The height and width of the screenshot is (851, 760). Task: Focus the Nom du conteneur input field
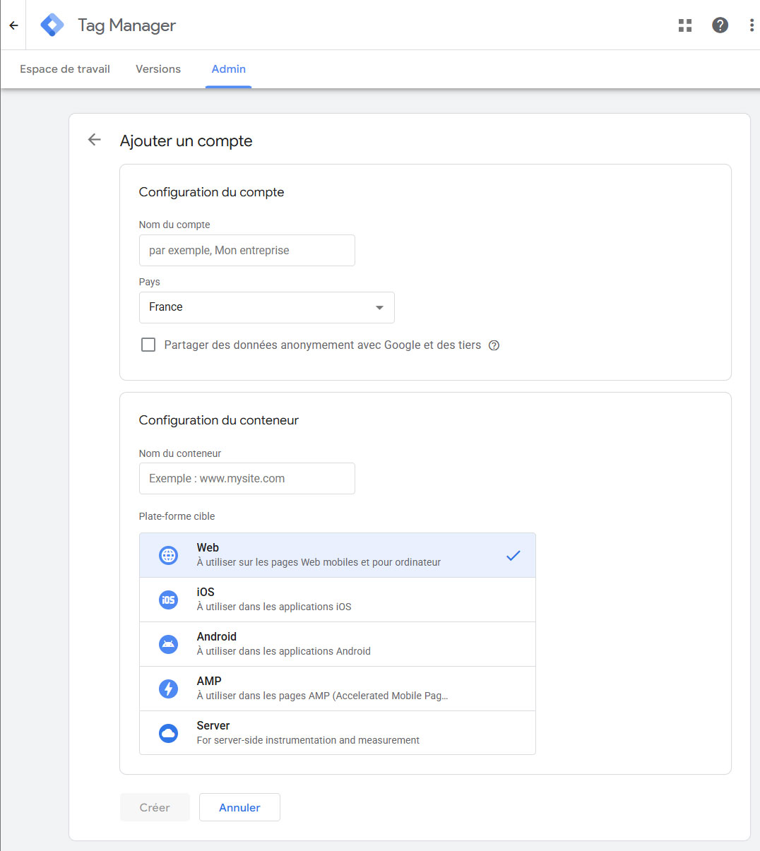(247, 479)
